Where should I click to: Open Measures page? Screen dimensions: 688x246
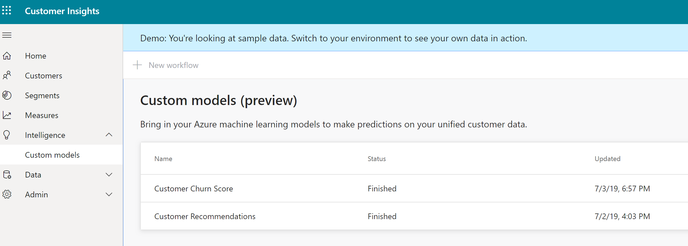tap(42, 115)
